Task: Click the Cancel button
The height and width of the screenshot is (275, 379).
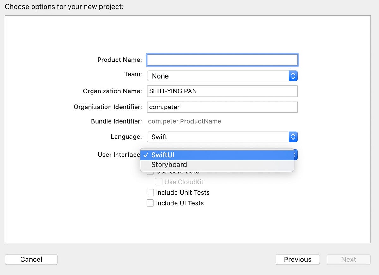Action: click(x=31, y=259)
